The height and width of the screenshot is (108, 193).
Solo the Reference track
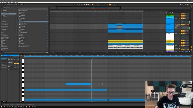click(x=186, y=14)
